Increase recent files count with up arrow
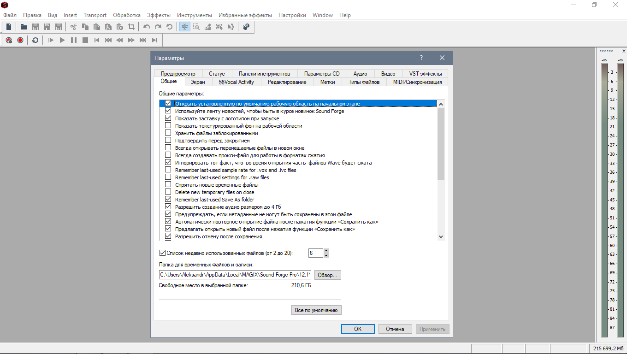The width and height of the screenshot is (627, 354). [326, 251]
